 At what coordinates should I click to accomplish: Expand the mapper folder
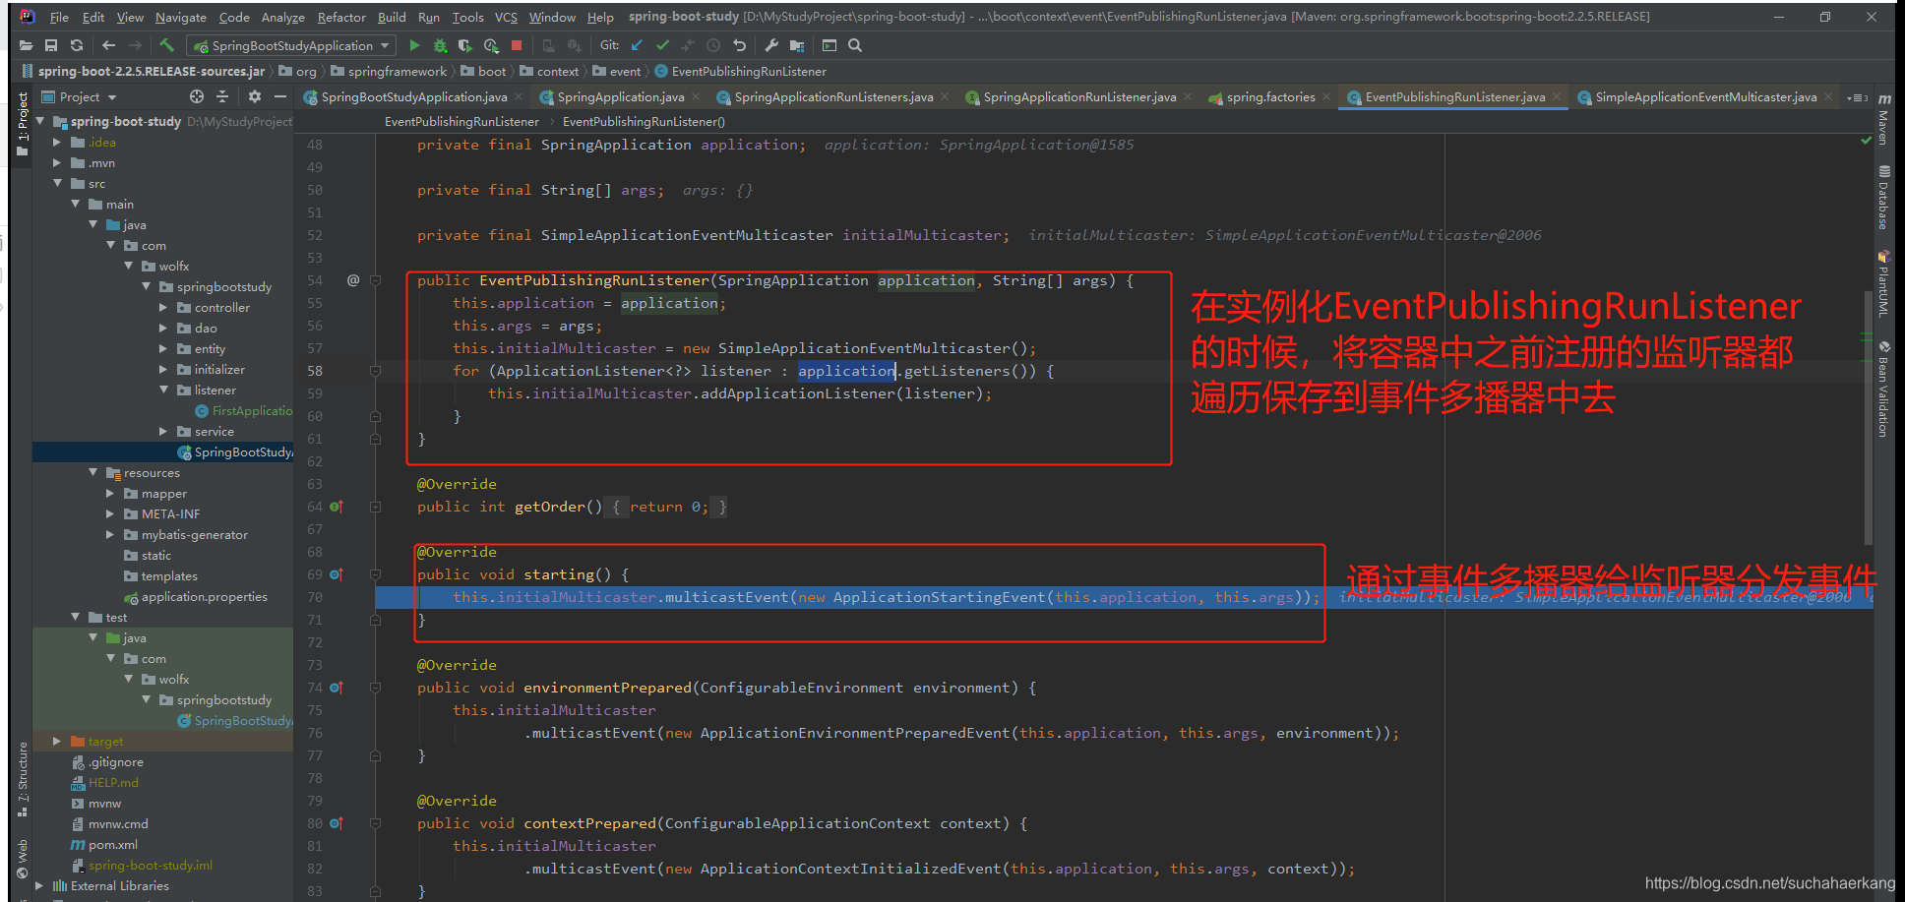[x=111, y=493]
